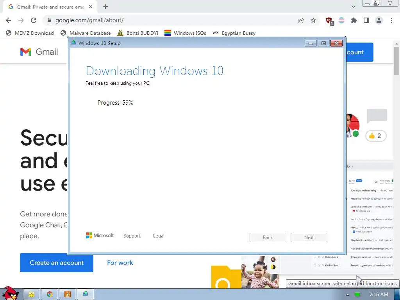Open the yellow flower taskbar app

[32, 295]
